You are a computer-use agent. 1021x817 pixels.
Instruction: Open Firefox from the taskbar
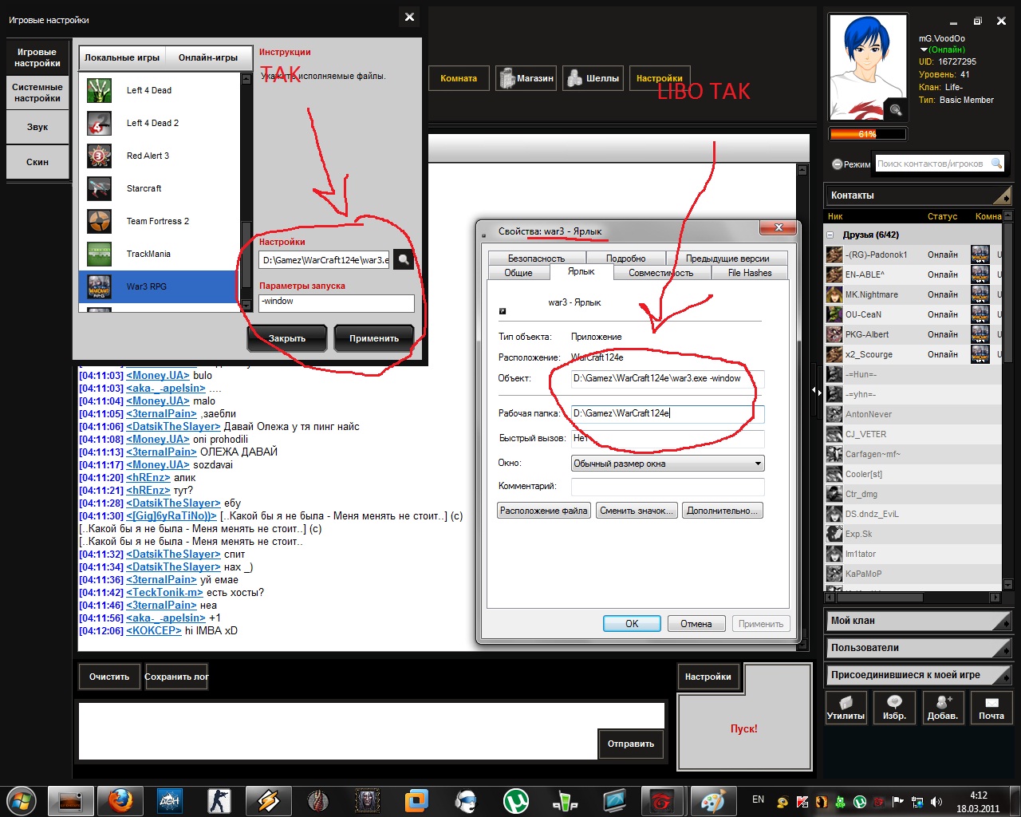[x=120, y=800]
